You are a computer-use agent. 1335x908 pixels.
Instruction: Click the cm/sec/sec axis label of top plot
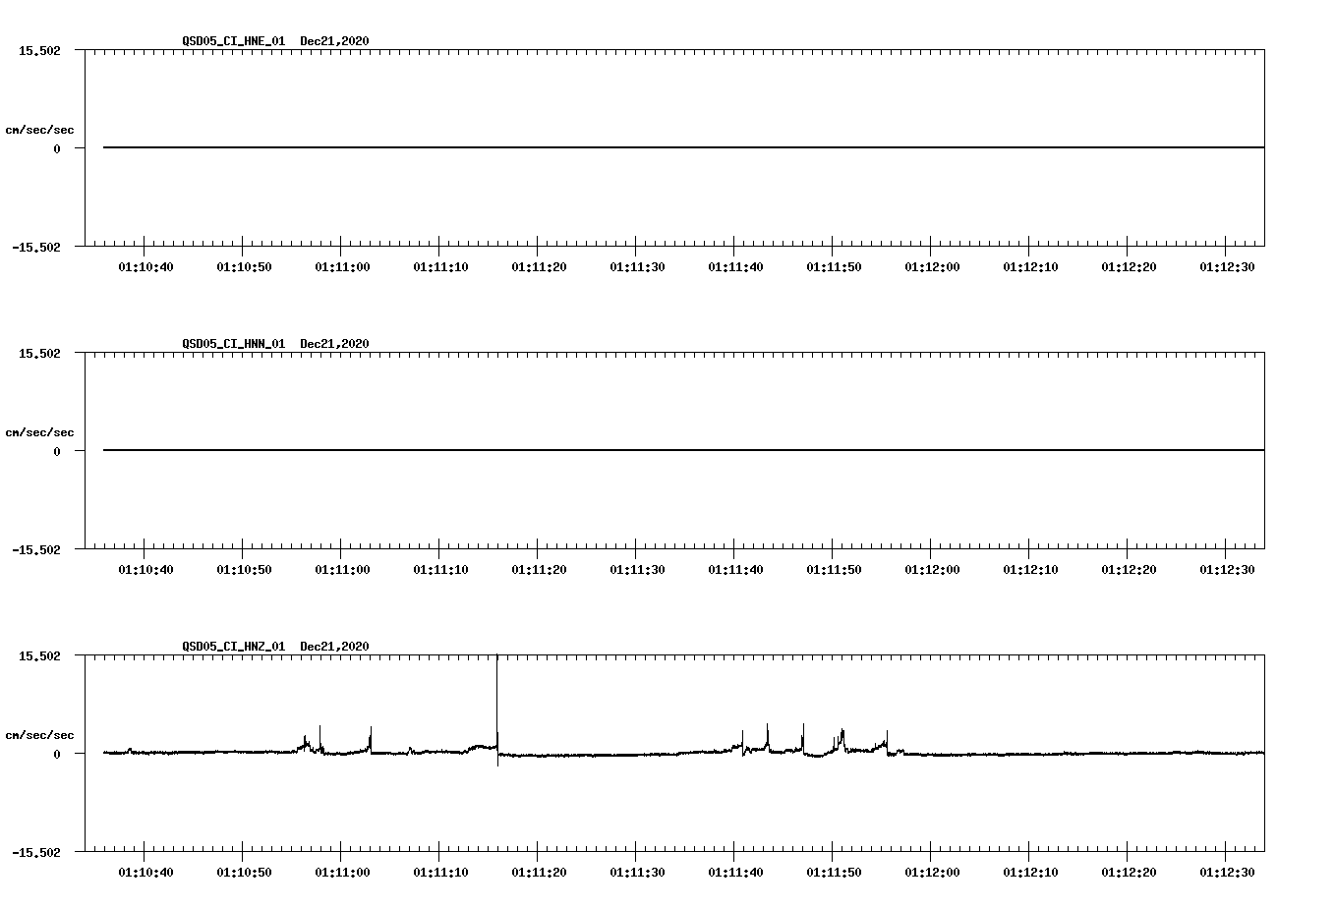(40, 129)
